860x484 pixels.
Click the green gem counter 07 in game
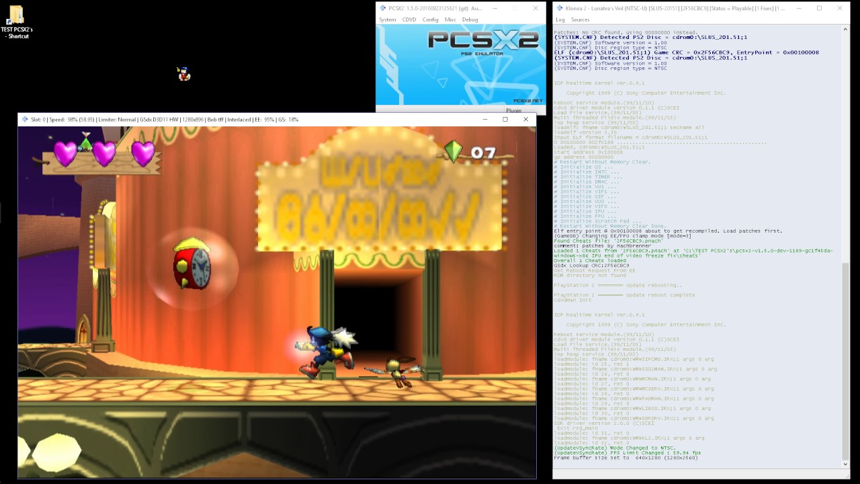pos(470,152)
